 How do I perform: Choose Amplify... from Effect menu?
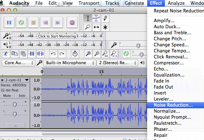175,21
